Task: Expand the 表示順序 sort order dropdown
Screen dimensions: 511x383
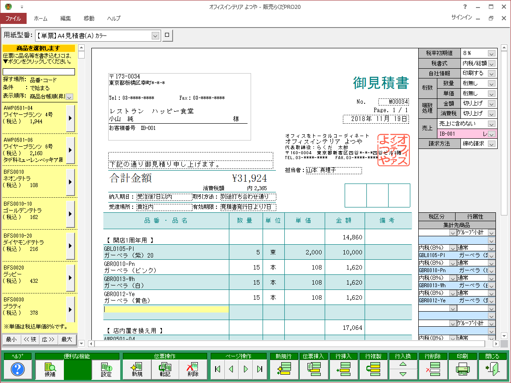Action: pos(69,97)
